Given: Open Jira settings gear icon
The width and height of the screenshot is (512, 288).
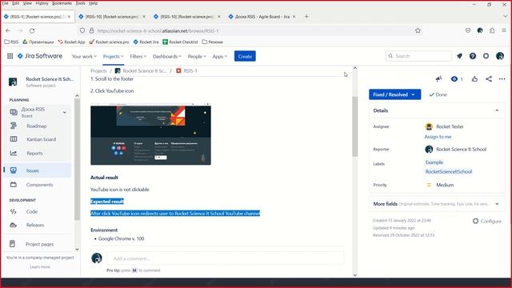Looking at the screenshot, I should 486,56.
